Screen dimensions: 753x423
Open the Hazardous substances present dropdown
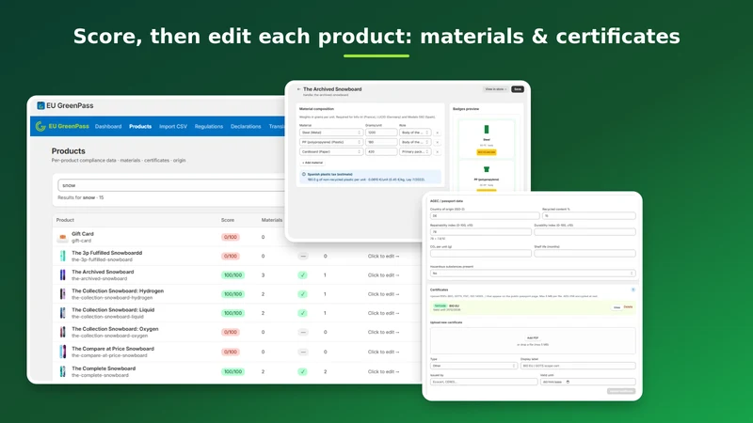[x=533, y=274]
